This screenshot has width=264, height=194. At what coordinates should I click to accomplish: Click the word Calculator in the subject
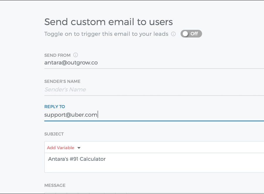pyautogui.click(x=93, y=159)
